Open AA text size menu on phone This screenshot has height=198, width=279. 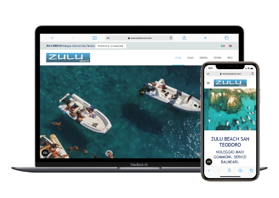[208, 74]
